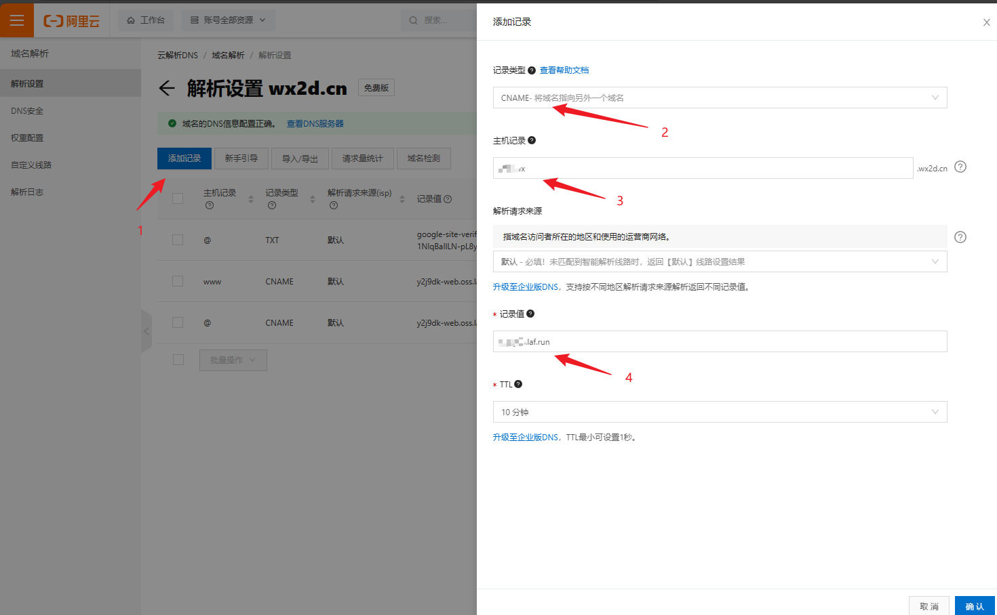This screenshot has height=615, width=997.
Task: Click the Aliyun logo
Action: 72,21
